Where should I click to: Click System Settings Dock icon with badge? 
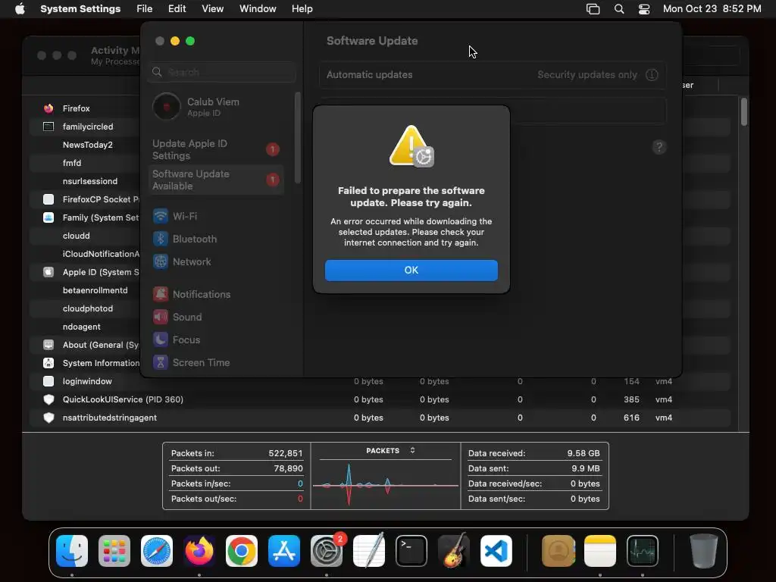(x=327, y=551)
